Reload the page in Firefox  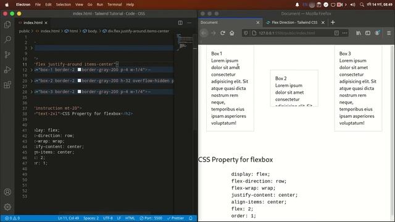(x=223, y=33)
